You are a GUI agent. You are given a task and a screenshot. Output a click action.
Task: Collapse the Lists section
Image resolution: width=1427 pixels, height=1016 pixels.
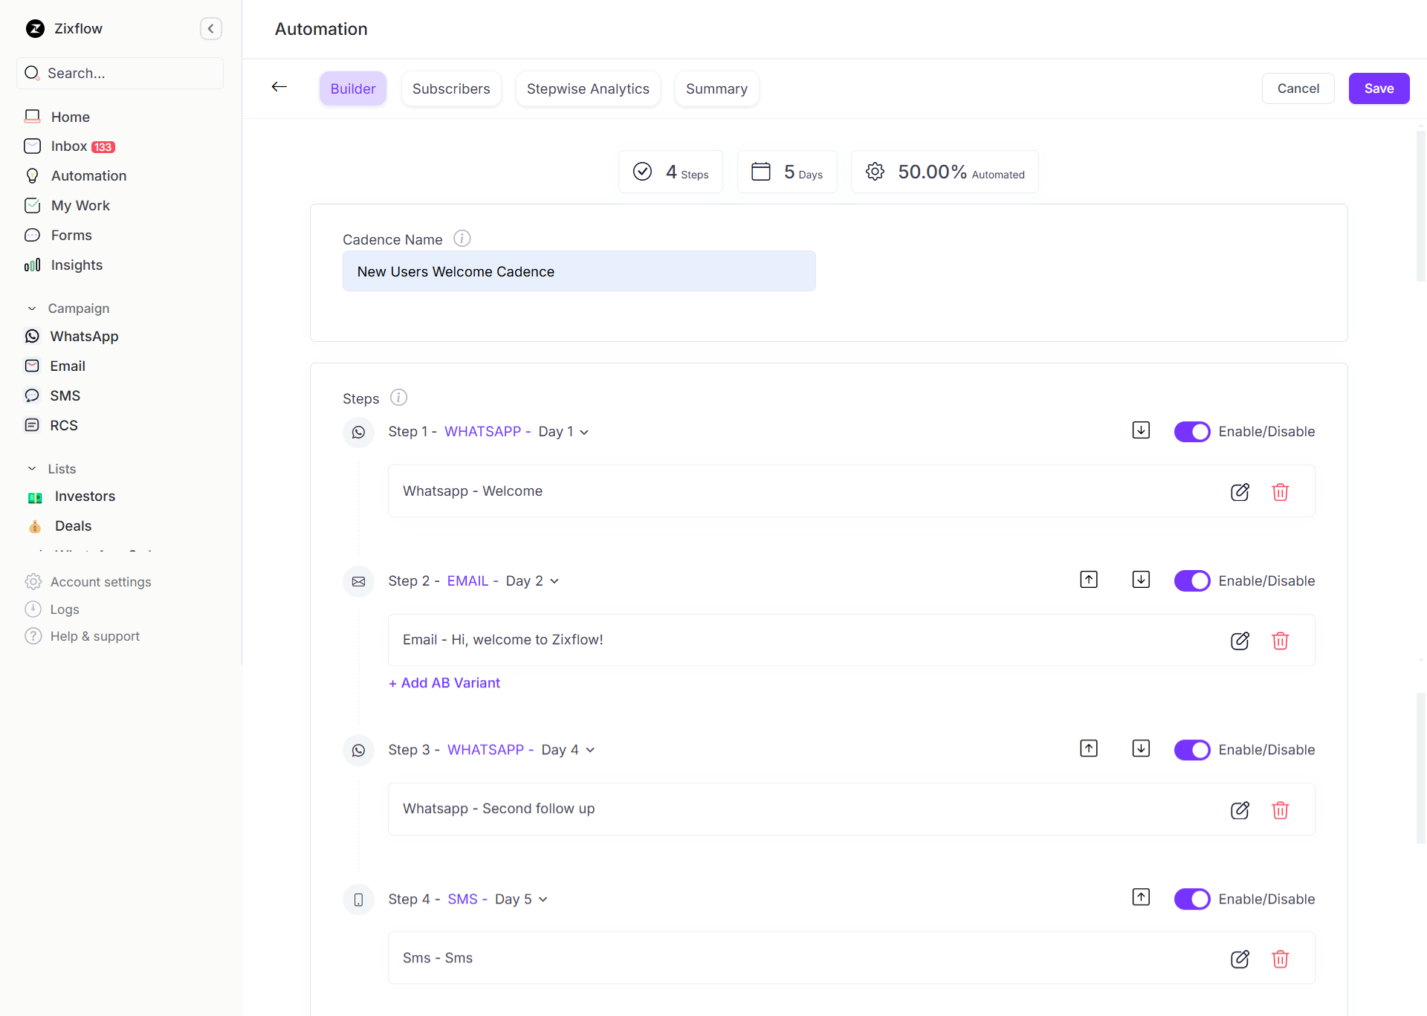31,468
